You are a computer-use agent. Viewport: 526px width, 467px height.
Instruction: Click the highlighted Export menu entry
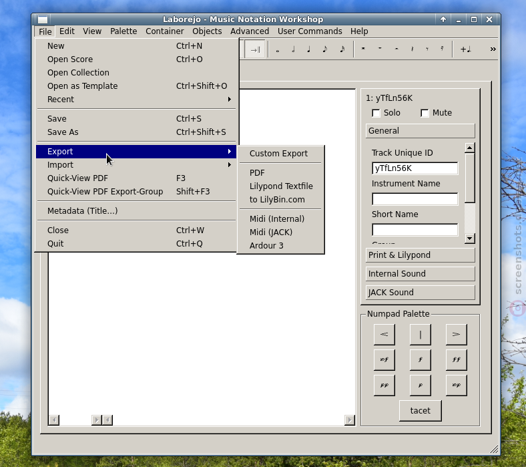[x=136, y=152]
